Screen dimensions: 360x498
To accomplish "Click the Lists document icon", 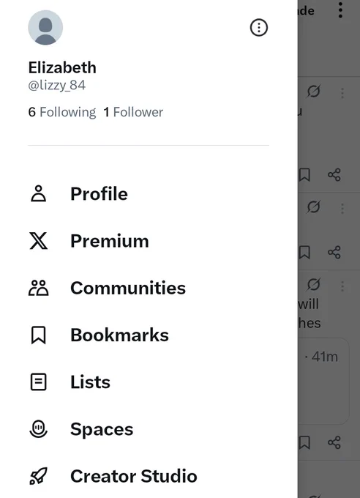I will 38,382.
